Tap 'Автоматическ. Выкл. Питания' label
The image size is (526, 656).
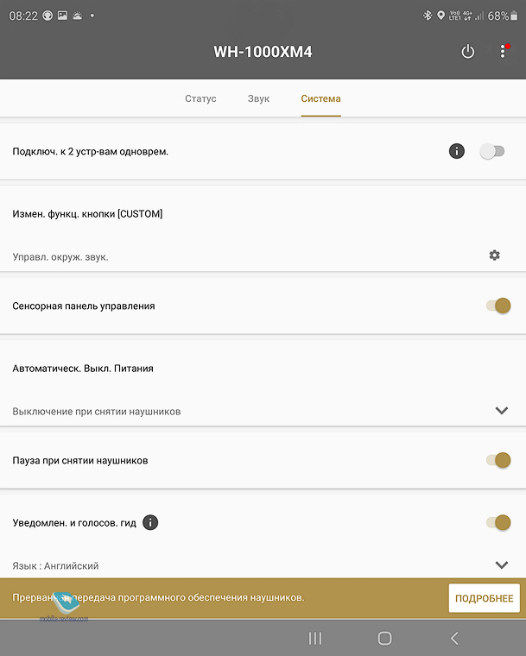(x=83, y=369)
